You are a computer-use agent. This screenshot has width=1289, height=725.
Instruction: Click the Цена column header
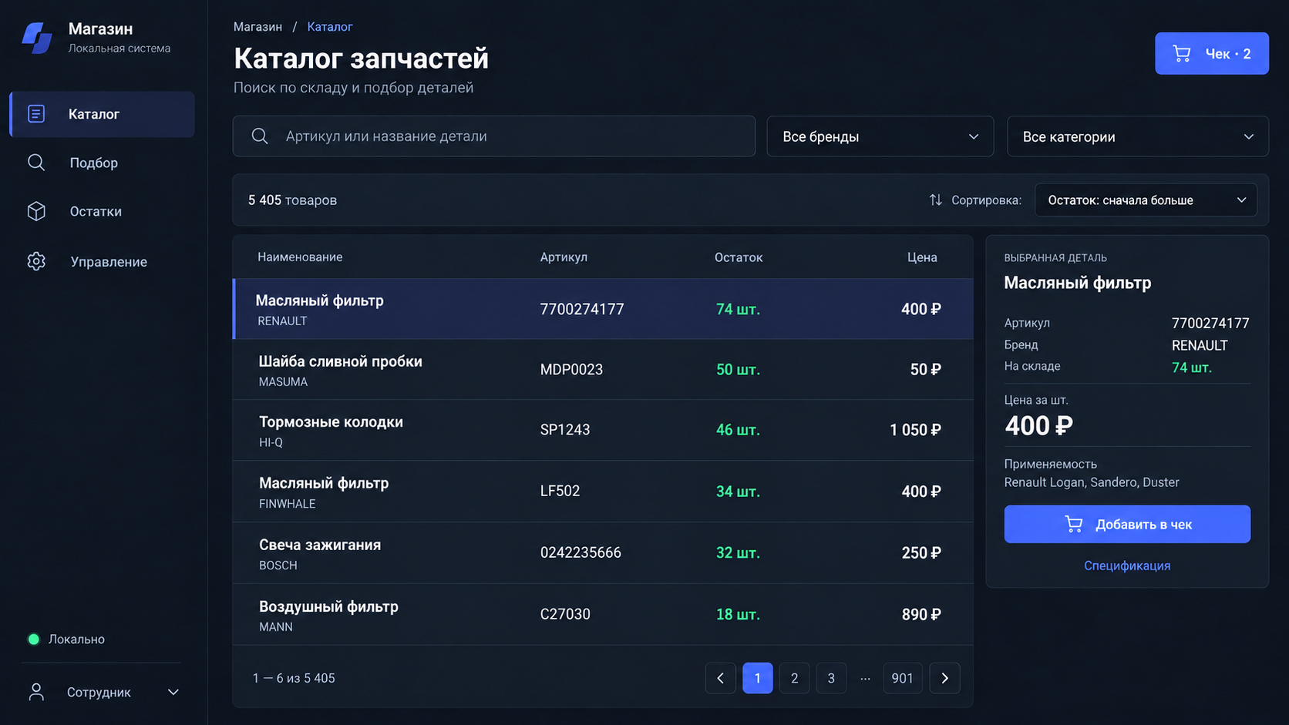click(922, 257)
